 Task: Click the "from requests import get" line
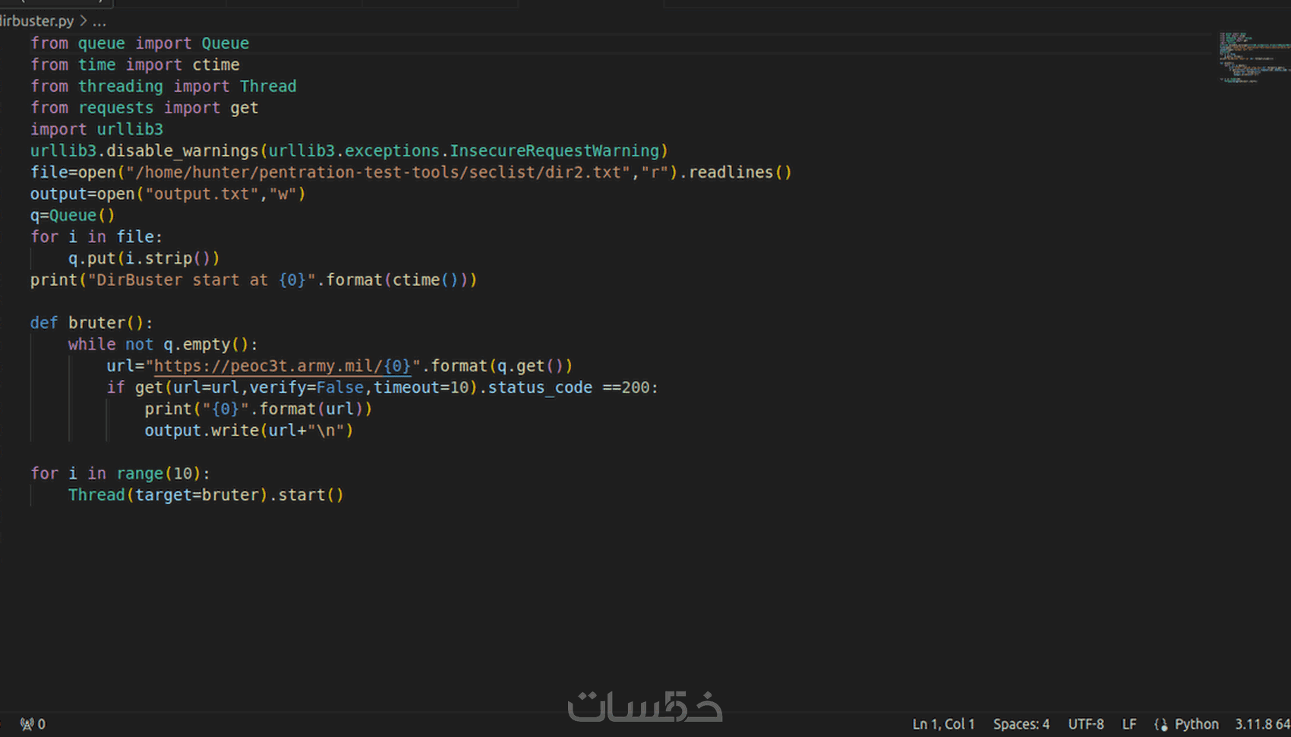click(144, 108)
